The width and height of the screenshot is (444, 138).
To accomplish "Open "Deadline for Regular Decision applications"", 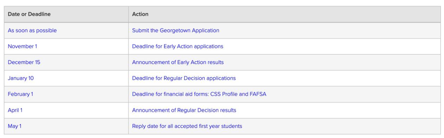I will [x=184, y=78].
